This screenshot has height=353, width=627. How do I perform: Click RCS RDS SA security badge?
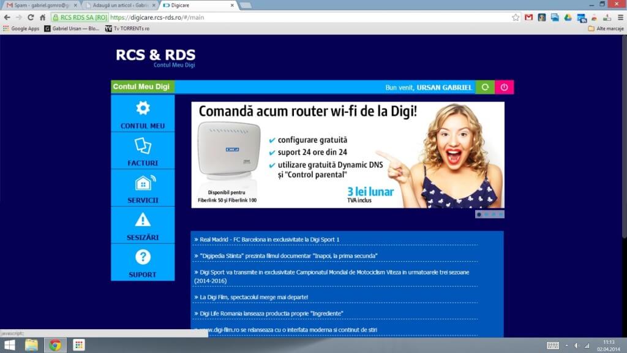click(80, 17)
